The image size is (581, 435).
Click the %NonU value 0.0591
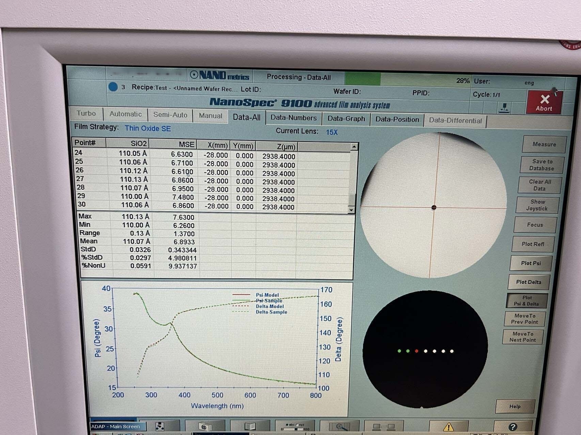(x=141, y=266)
